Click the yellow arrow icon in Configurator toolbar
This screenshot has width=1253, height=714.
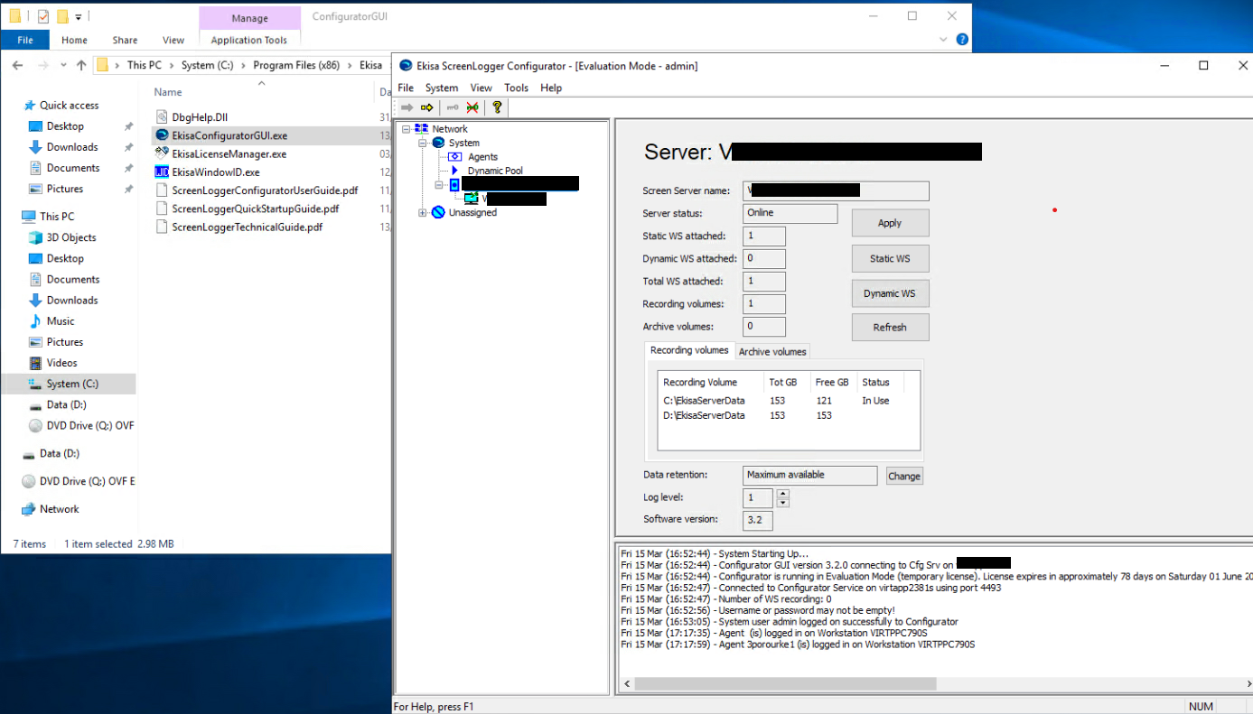427,107
